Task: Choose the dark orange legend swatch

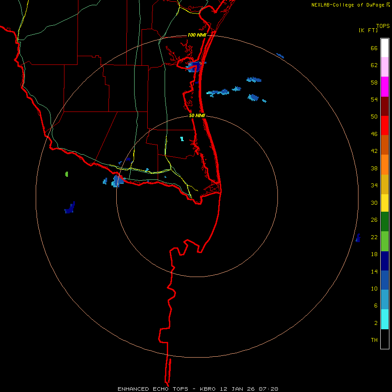Action: (385, 145)
